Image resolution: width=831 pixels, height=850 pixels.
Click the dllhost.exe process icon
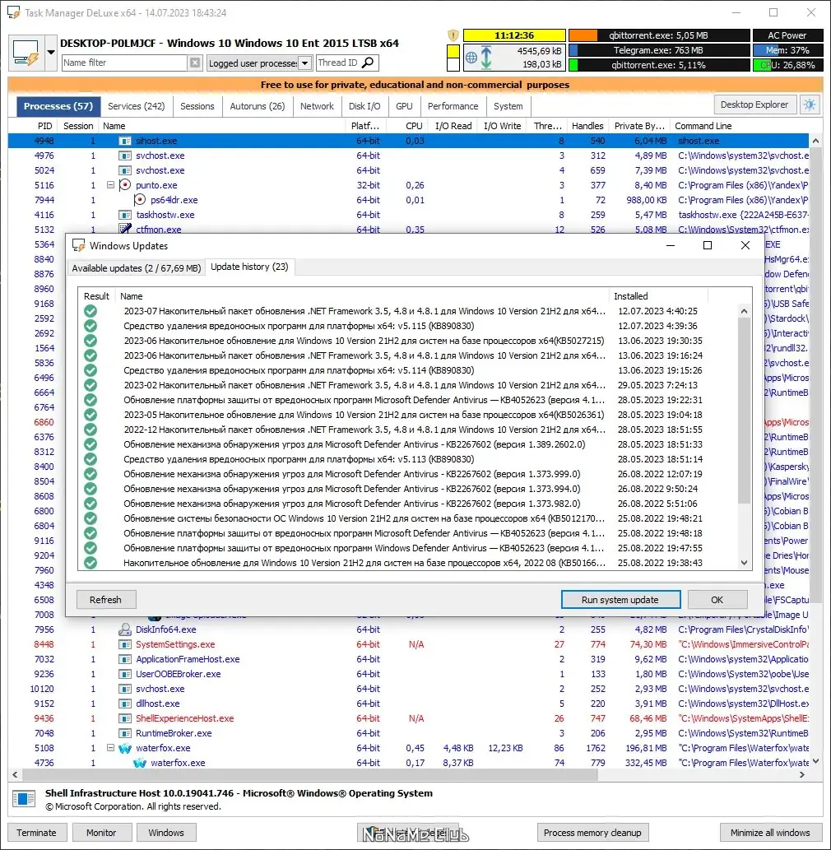[x=125, y=704]
